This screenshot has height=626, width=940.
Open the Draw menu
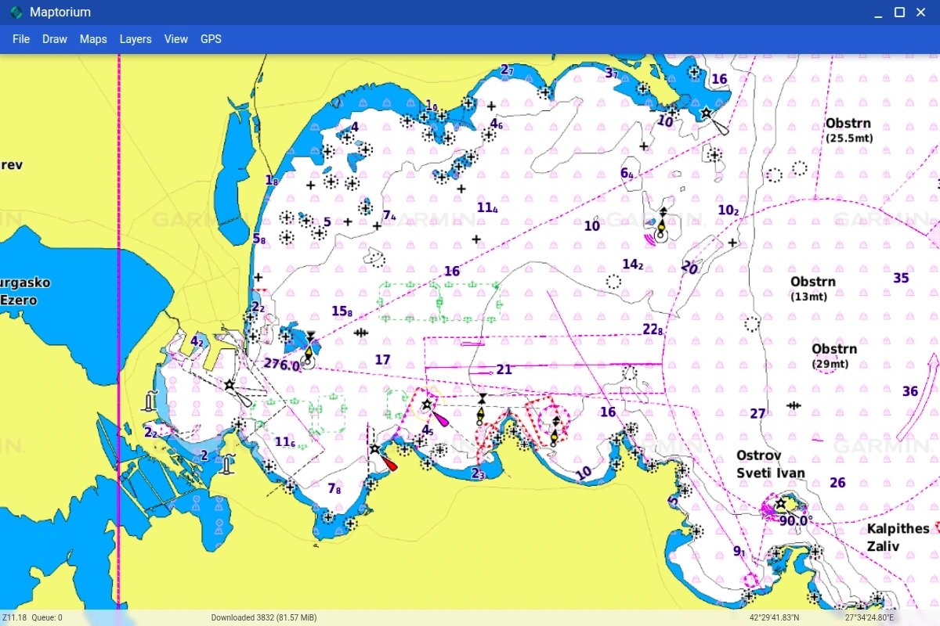pos(55,39)
